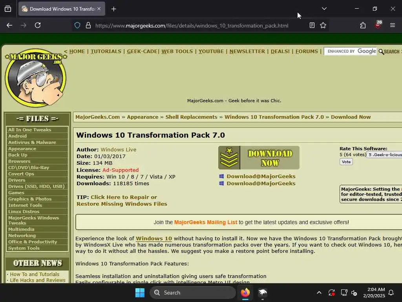
Task: Click the MajorGeeks logo image
Action: click(36, 78)
